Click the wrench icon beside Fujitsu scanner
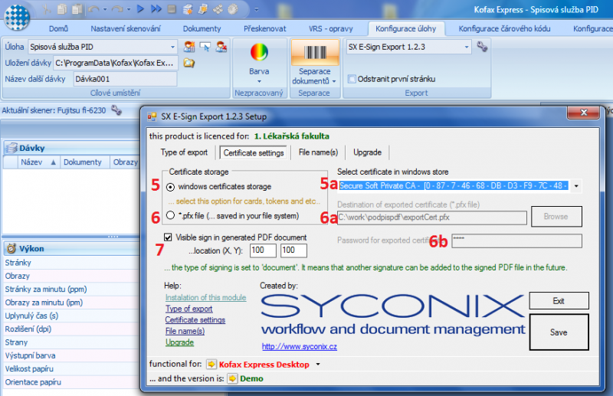The image size is (613, 396). pyautogui.click(x=116, y=110)
